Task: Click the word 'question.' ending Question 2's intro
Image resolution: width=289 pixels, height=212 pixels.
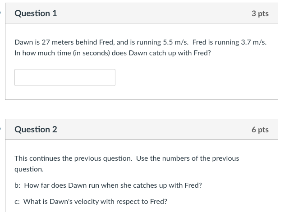Action: [x=29, y=169]
